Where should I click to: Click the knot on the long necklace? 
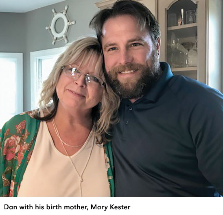point(81,180)
